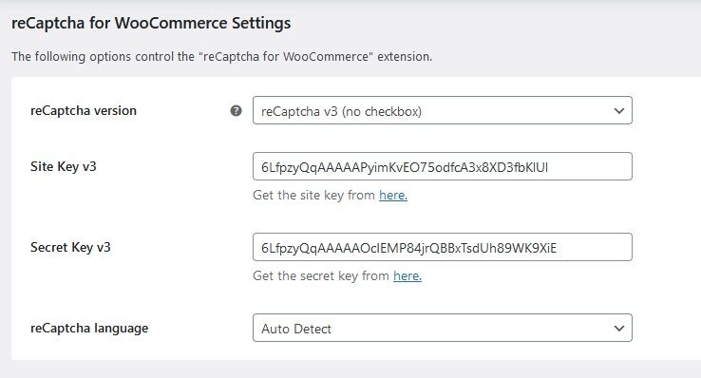The width and height of the screenshot is (701, 378).
Task: Open the reCaptcha version dropdown
Action: pyautogui.click(x=442, y=110)
